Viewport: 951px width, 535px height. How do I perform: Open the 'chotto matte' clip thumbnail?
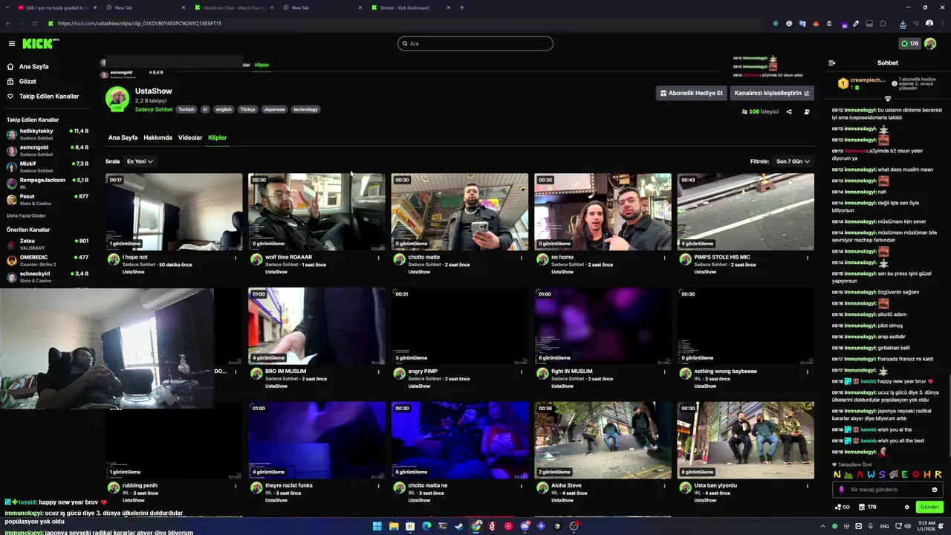tap(460, 212)
